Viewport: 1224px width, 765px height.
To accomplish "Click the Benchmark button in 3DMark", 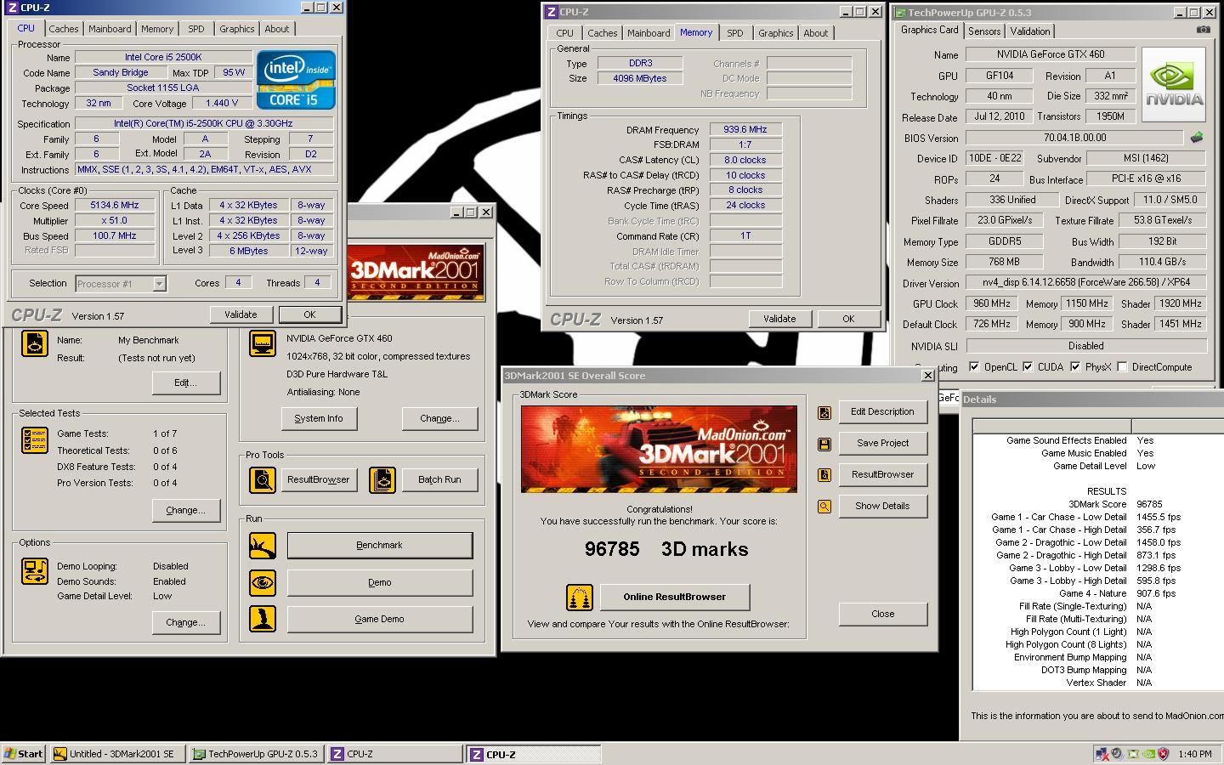I will (380, 545).
